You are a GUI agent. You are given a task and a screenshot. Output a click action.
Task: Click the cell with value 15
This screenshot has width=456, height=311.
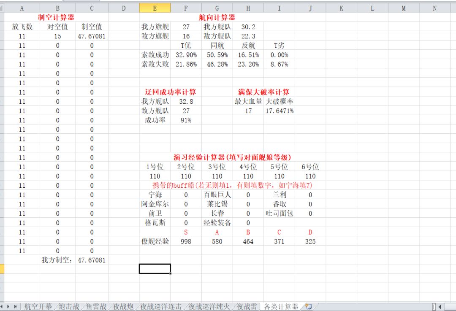point(57,36)
